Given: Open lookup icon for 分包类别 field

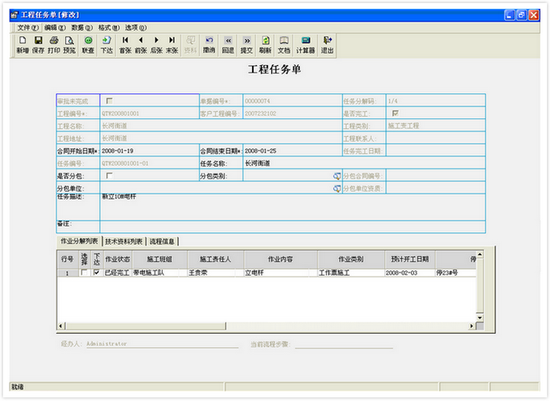Looking at the screenshot, I should pyautogui.click(x=337, y=176).
